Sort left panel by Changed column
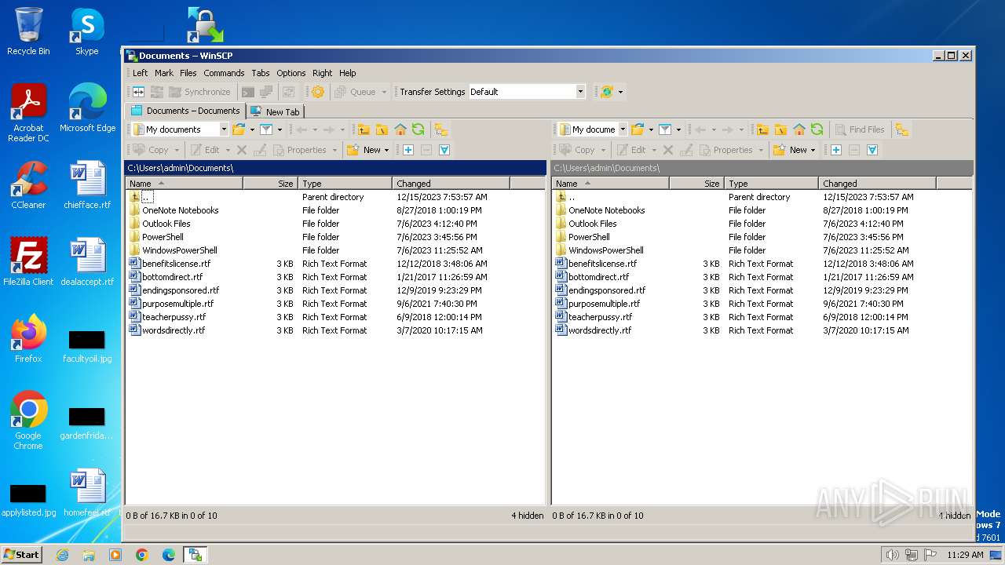 pyautogui.click(x=451, y=183)
